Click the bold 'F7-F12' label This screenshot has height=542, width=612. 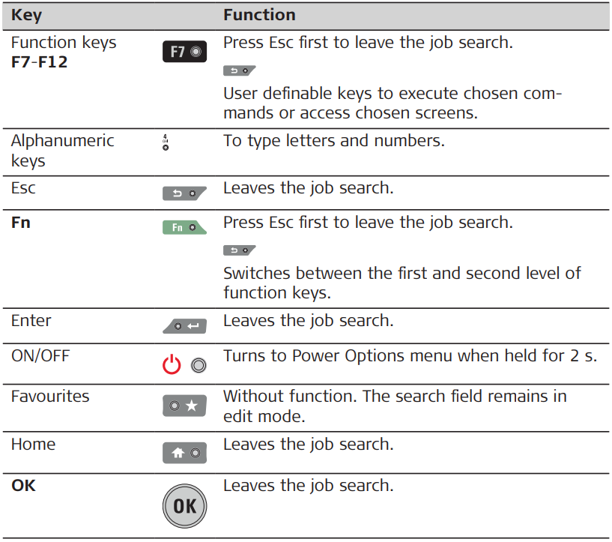(x=39, y=62)
